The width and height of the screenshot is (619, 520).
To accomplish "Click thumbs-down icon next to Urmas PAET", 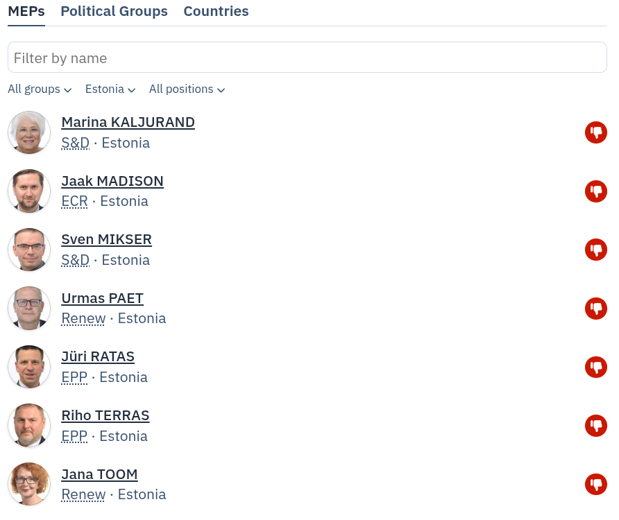I will click(595, 308).
